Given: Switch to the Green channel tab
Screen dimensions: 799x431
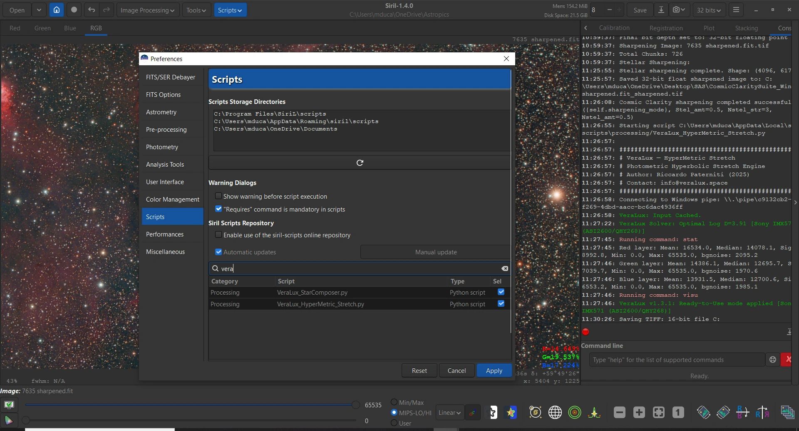Looking at the screenshot, I should click(x=42, y=28).
